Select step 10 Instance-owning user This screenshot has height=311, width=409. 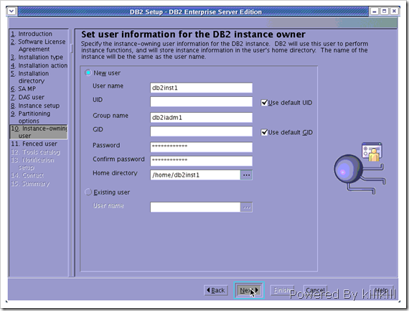39,132
